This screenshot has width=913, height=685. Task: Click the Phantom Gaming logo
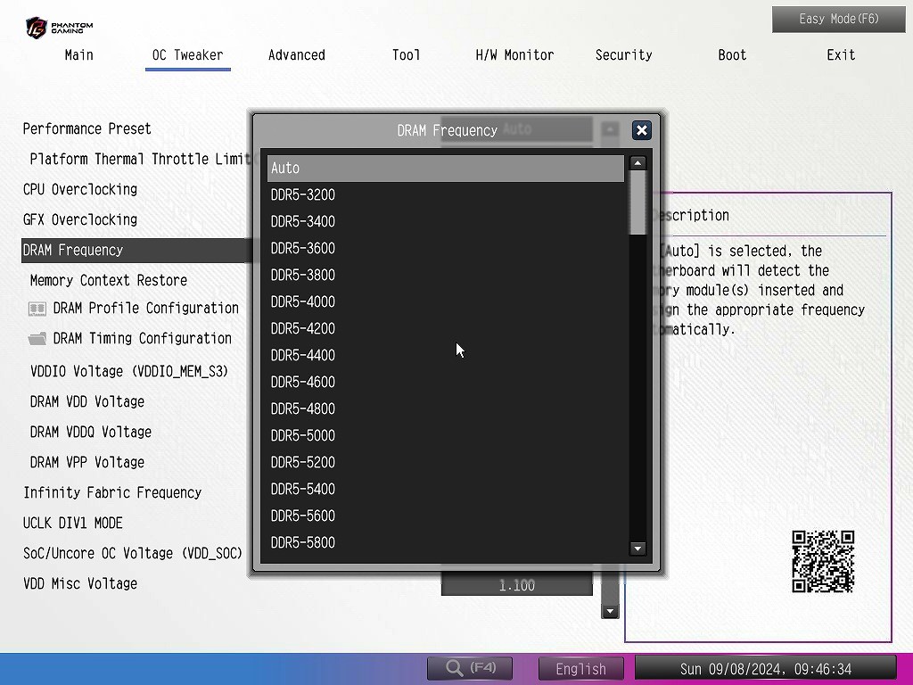coord(59,27)
